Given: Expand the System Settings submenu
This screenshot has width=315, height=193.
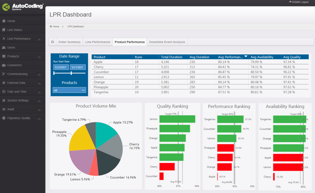Looking at the screenshot, I should (39, 101).
